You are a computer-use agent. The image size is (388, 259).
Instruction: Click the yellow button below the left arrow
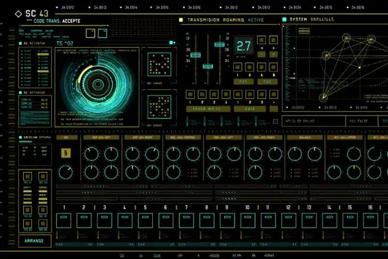(261, 54)
